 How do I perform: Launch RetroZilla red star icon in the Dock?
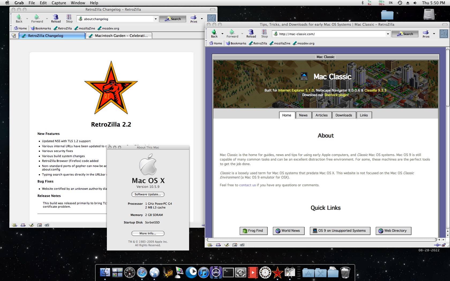tap(277, 273)
